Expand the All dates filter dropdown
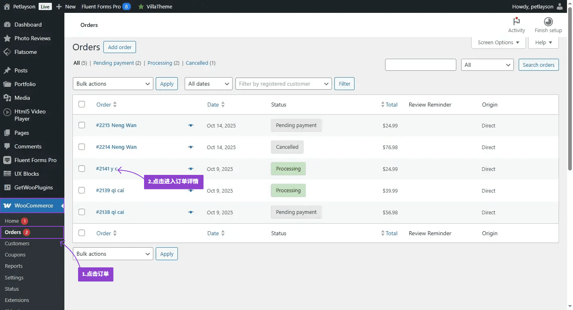This screenshot has height=310, width=573. click(208, 84)
